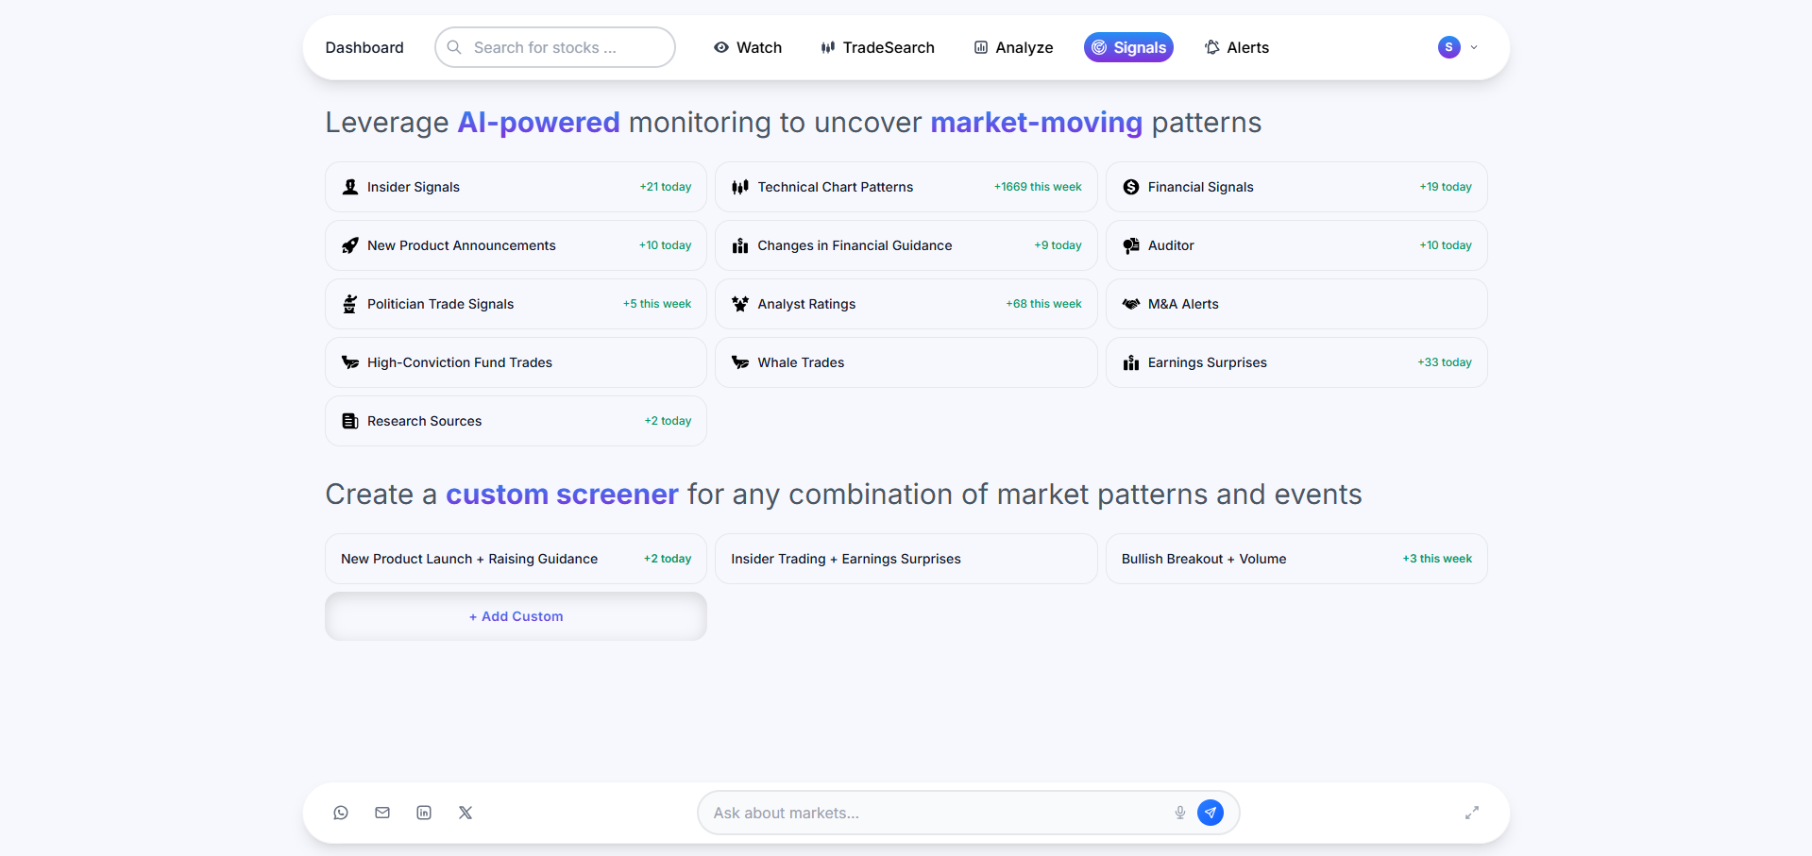1812x856 pixels.
Task: Click the email envelope icon
Action: coord(382,813)
